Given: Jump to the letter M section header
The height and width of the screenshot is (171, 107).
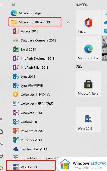Looking at the screenshot, I should pyautogui.click(x=14, y=5).
